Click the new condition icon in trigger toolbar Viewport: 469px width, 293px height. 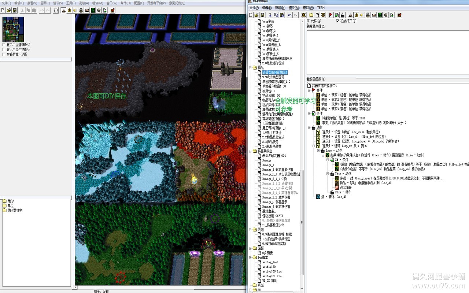pos(336,15)
